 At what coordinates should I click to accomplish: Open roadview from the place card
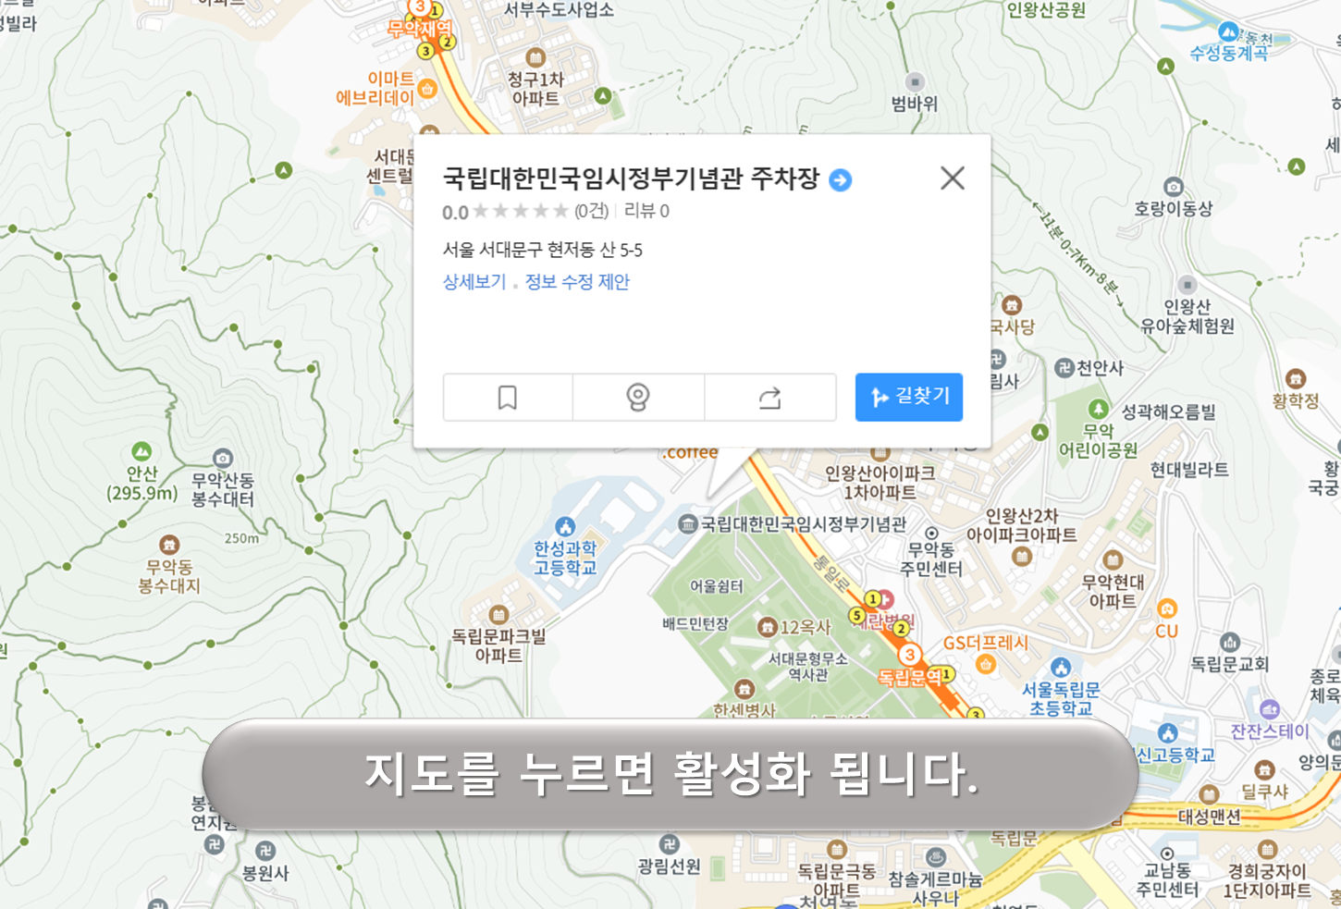(x=638, y=397)
